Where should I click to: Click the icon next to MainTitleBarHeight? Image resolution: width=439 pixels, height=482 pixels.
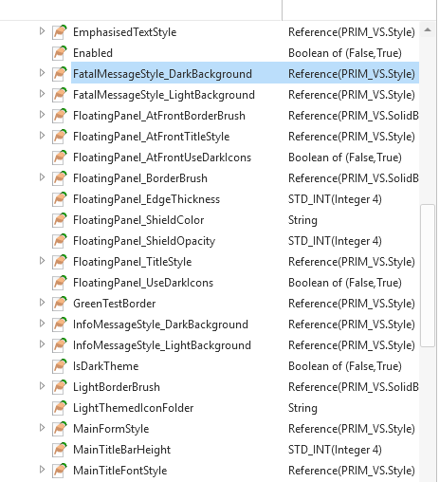[x=60, y=450]
